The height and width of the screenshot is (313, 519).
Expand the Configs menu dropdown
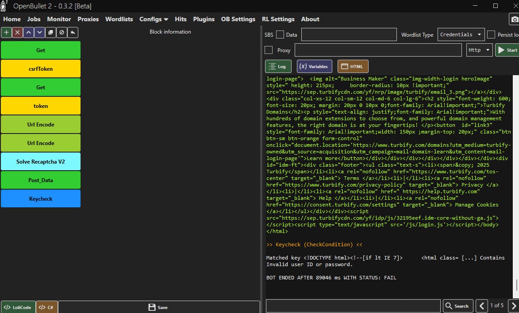pyautogui.click(x=154, y=19)
